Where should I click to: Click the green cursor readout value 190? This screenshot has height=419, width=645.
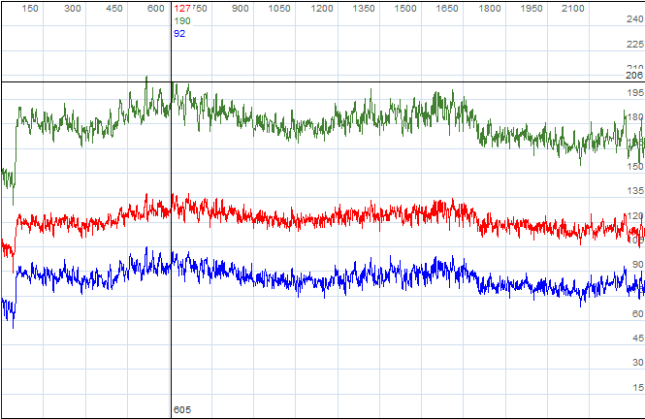tap(181, 20)
